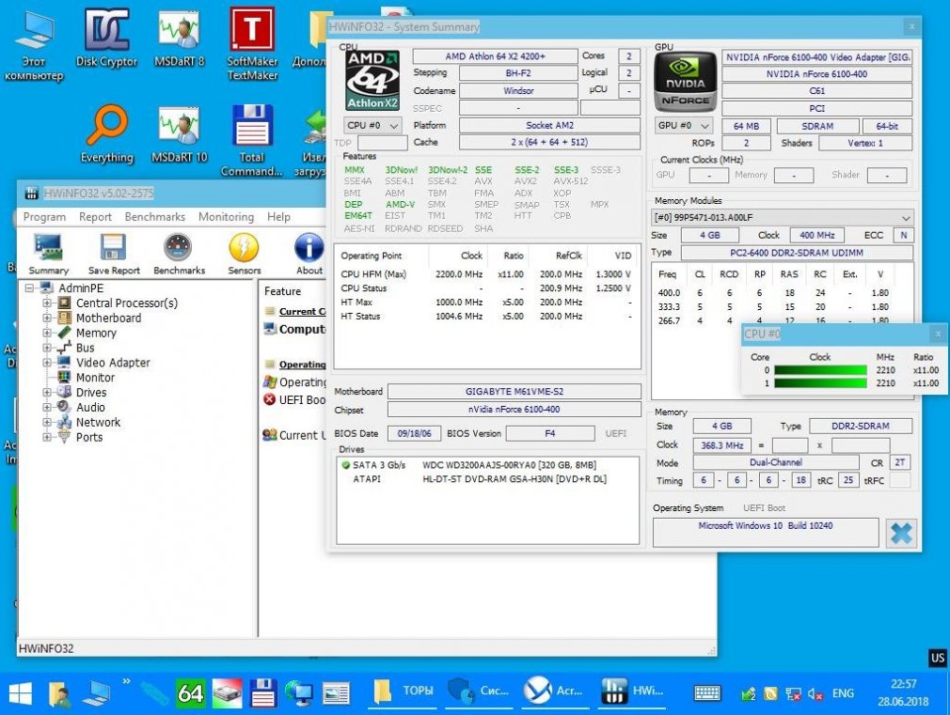Open Sensors with the lightning icon
Viewport: 950px width, 715px height.
click(x=245, y=255)
